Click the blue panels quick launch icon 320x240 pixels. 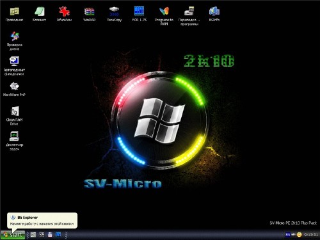[58, 235]
